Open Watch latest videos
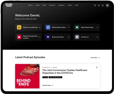114x94 pixels. coord(57,27)
